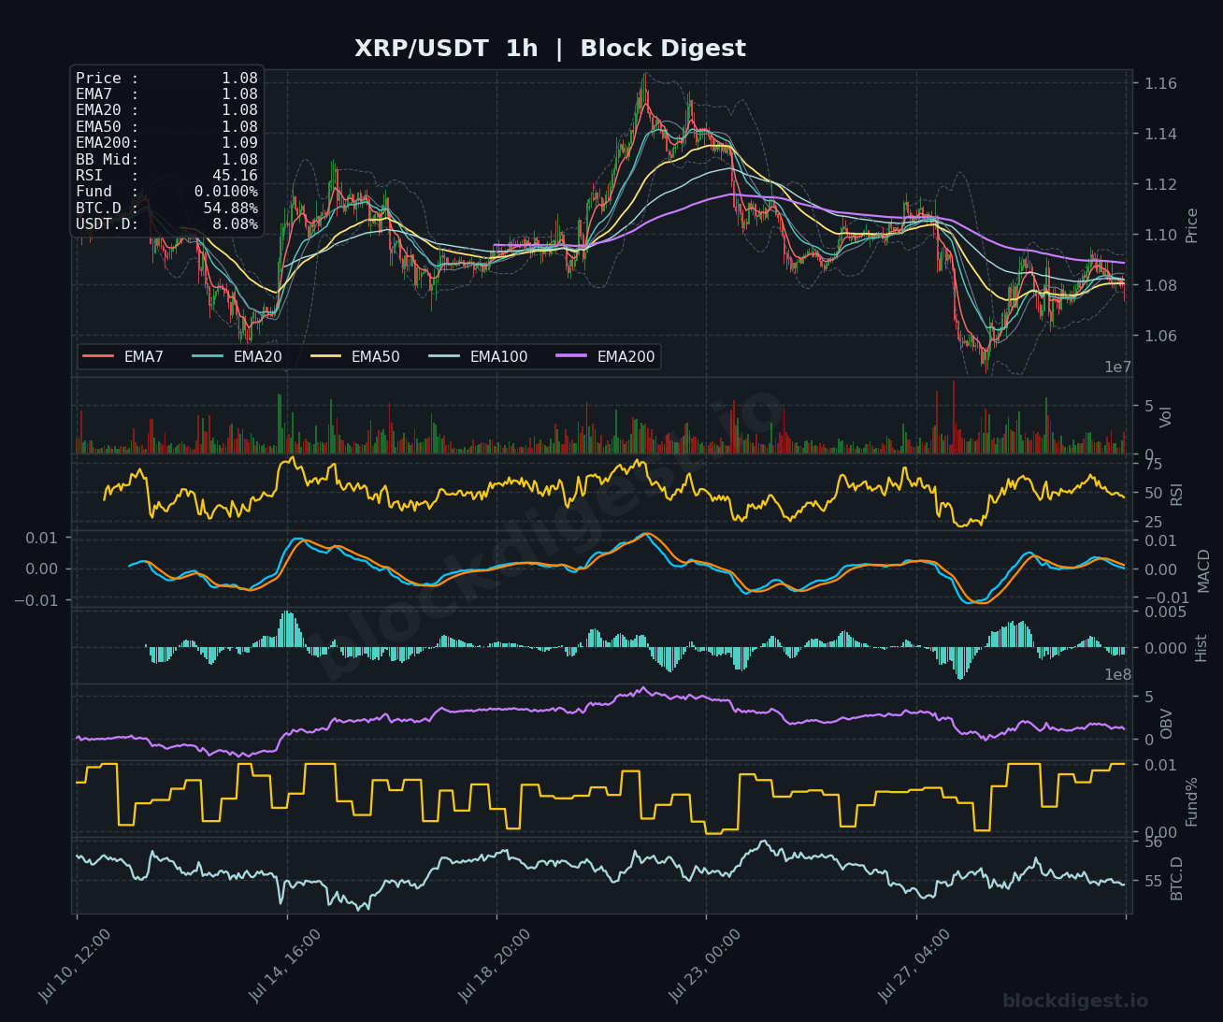The width and height of the screenshot is (1223, 1022).
Task: Select the EMA100 legend entry
Action: coord(478,357)
